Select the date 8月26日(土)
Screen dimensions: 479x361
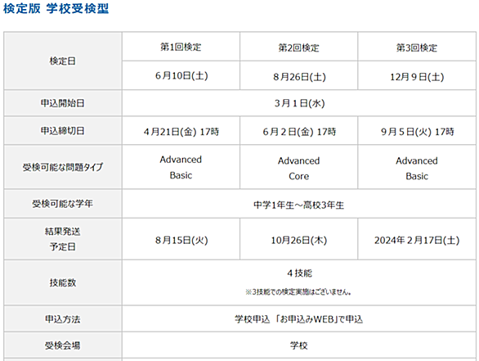pos(299,76)
